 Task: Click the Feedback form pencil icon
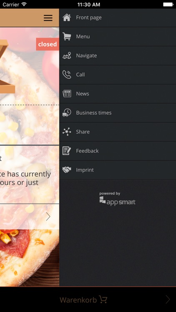67,151
